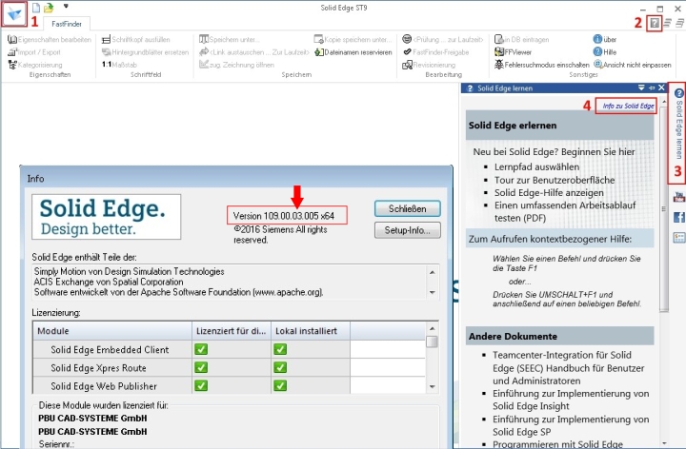686x449 pixels.
Task: Toggle Xpres Route licensed checkmark
Action: pos(201,368)
